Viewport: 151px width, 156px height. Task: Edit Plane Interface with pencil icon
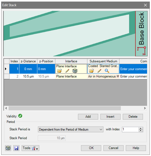pos(67,71)
